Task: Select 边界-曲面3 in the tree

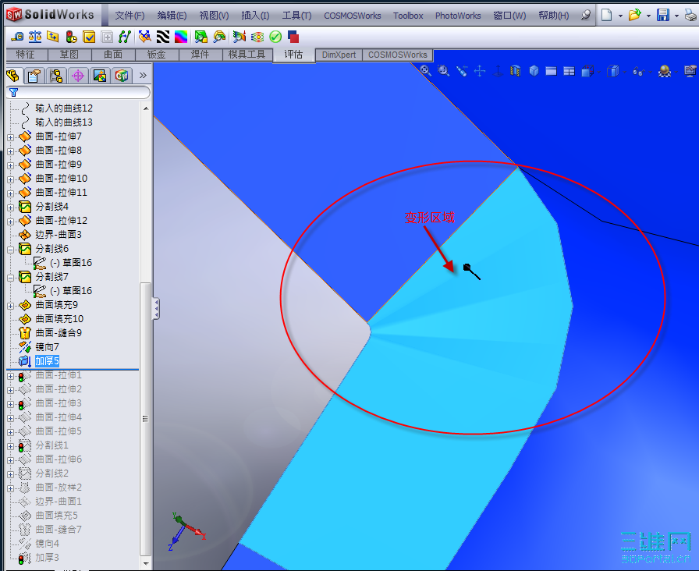Action: [x=59, y=235]
